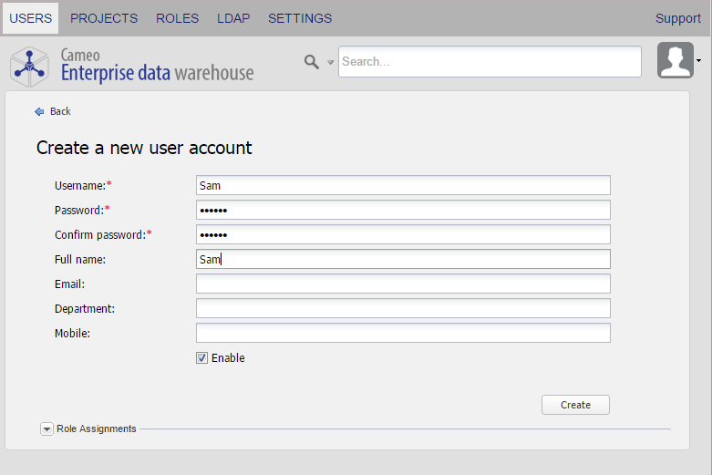Image resolution: width=712 pixels, height=475 pixels.
Task: Toggle the Enable checkbox
Action: pos(202,358)
